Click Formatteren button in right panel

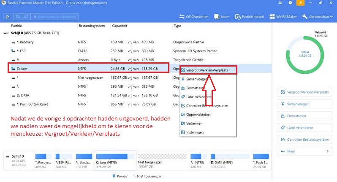pyautogui.click(x=305, y=116)
